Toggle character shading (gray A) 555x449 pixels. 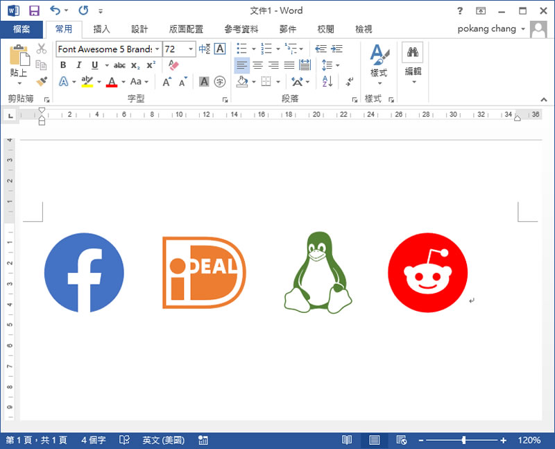tap(204, 82)
